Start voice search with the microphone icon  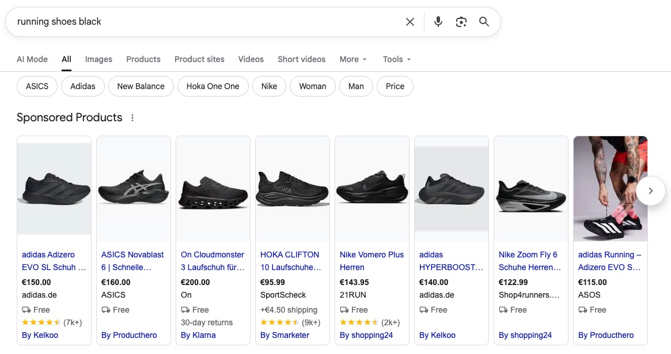pos(438,22)
